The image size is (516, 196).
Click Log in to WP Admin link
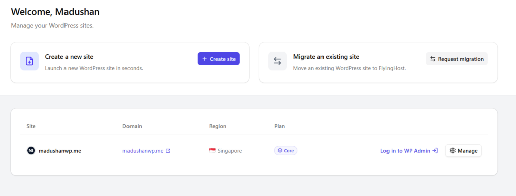tap(409, 151)
